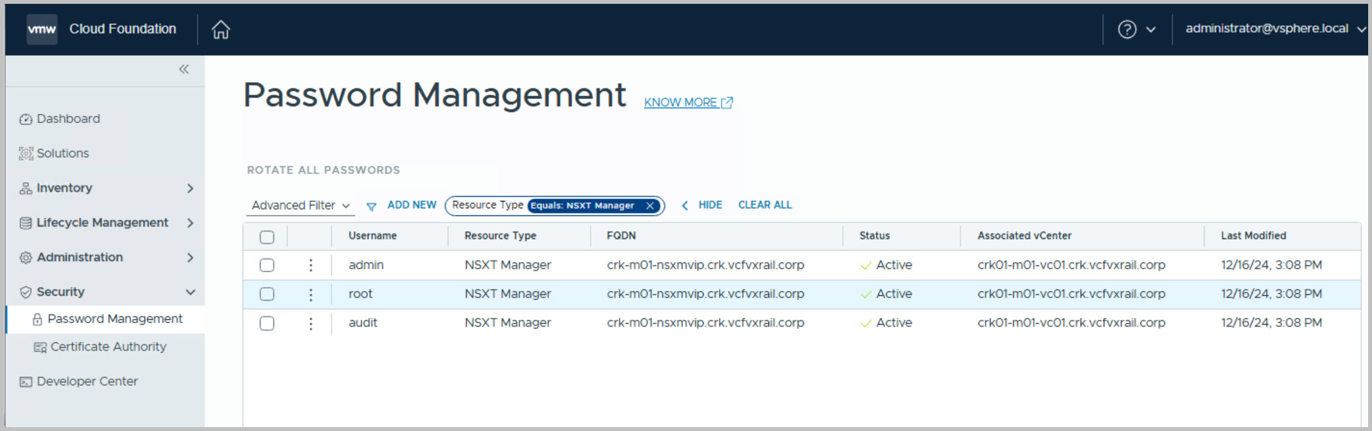Click the Inventory hierarchy icon
Screen dimensions: 1372x431
26,189
